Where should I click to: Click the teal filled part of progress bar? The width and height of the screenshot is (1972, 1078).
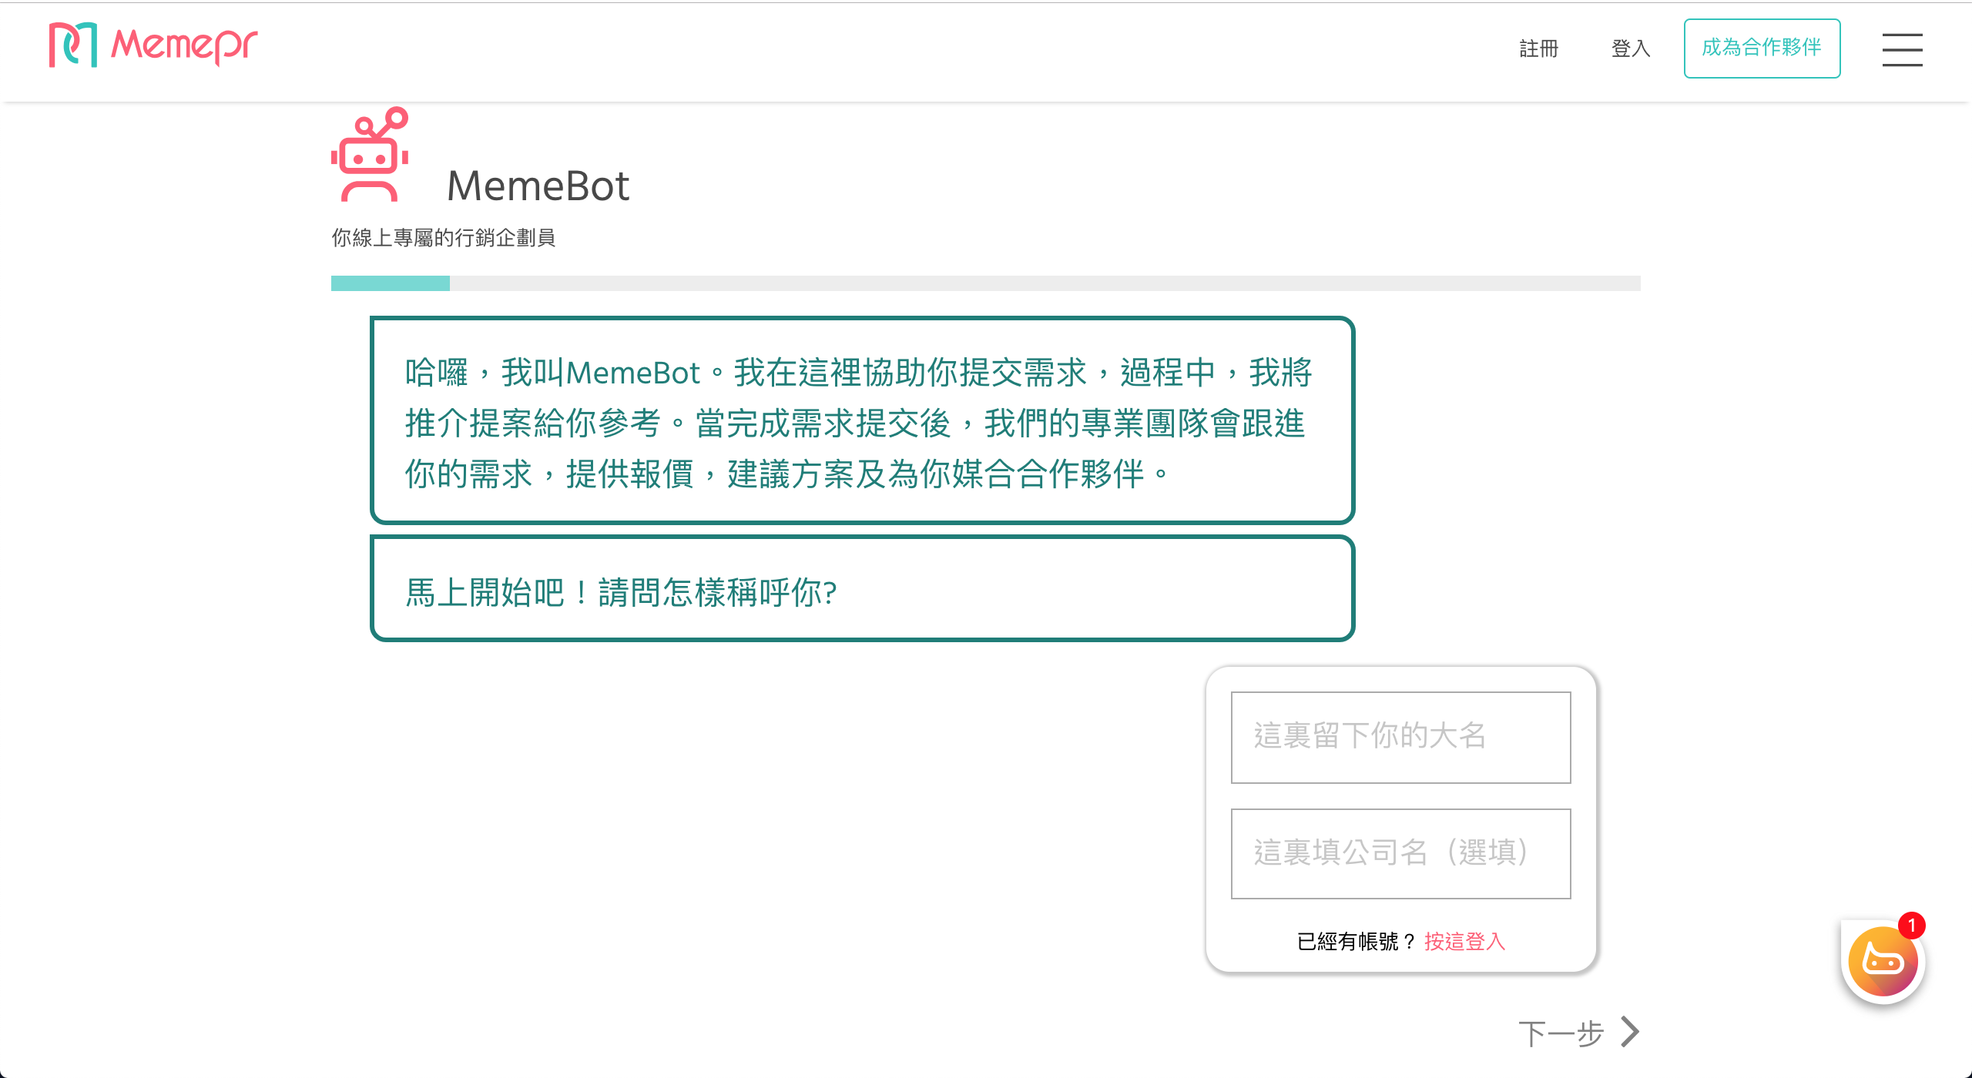click(390, 283)
